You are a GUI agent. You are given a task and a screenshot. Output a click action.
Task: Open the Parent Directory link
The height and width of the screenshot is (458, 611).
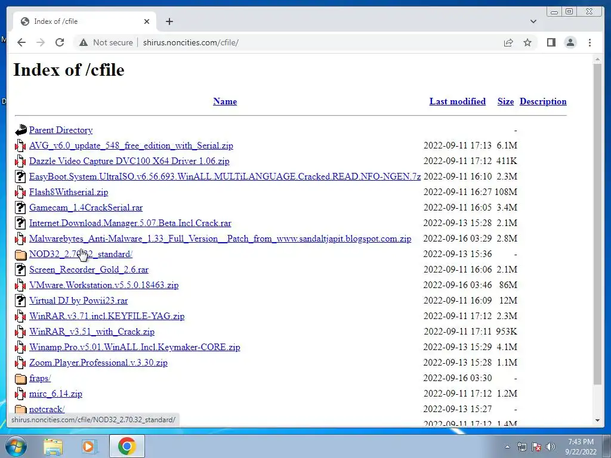pyautogui.click(x=61, y=130)
